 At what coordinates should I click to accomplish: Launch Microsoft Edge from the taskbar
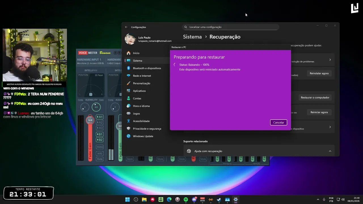point(169,199)
